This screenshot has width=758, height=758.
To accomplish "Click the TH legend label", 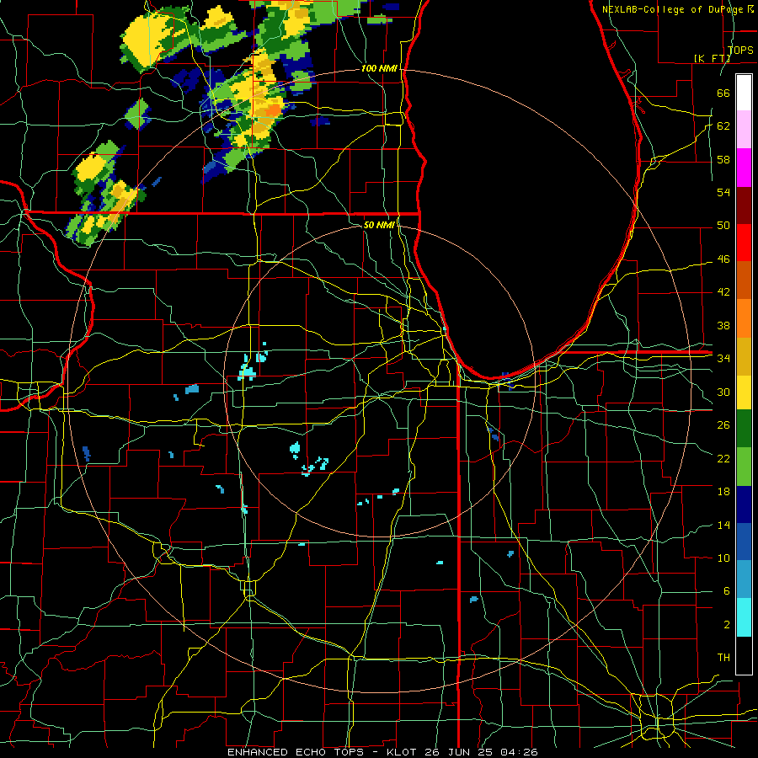I will 723,658.
